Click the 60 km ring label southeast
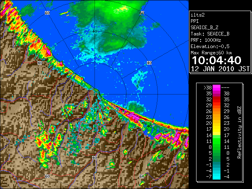Image resolution: width=252 pixels, height=189 pixels. coord(142,176)
